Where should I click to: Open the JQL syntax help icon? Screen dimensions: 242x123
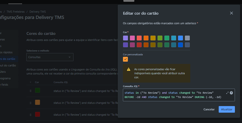(x=231, y=93)
